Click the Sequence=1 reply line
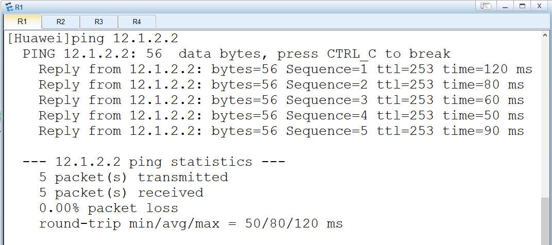552x245 pixels. click(x=285, y=69)
